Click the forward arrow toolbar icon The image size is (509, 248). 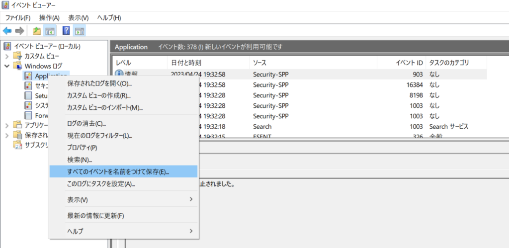20,31
